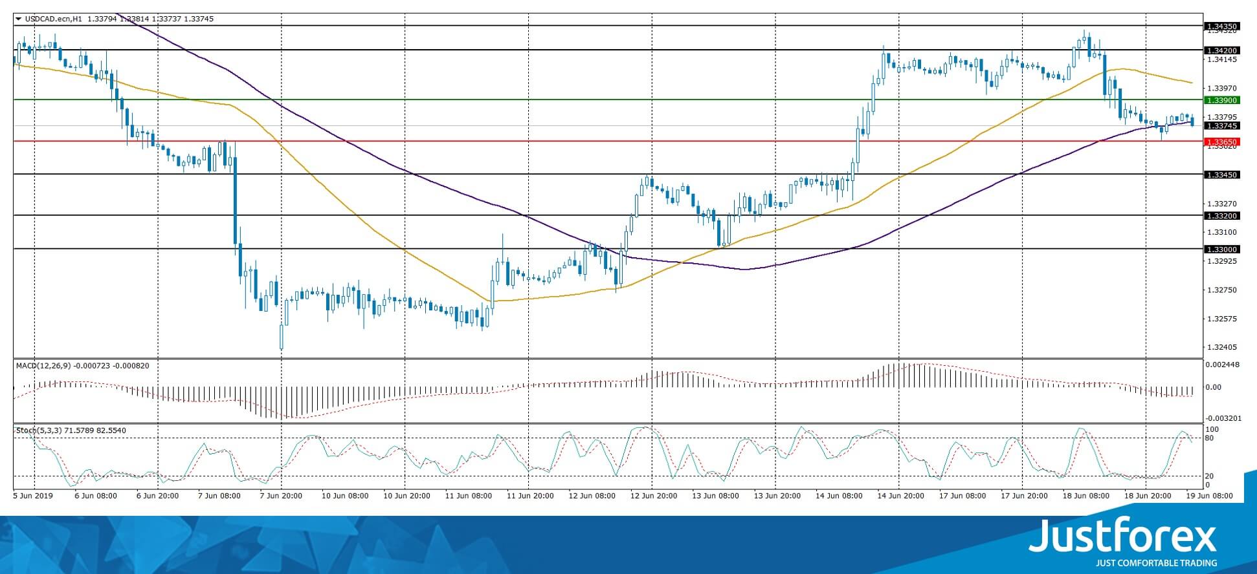The height and width of the screenshot is (574, 1257).
Task: Click the 11 Jun 20:00 time label
Action: pos(531,496)
